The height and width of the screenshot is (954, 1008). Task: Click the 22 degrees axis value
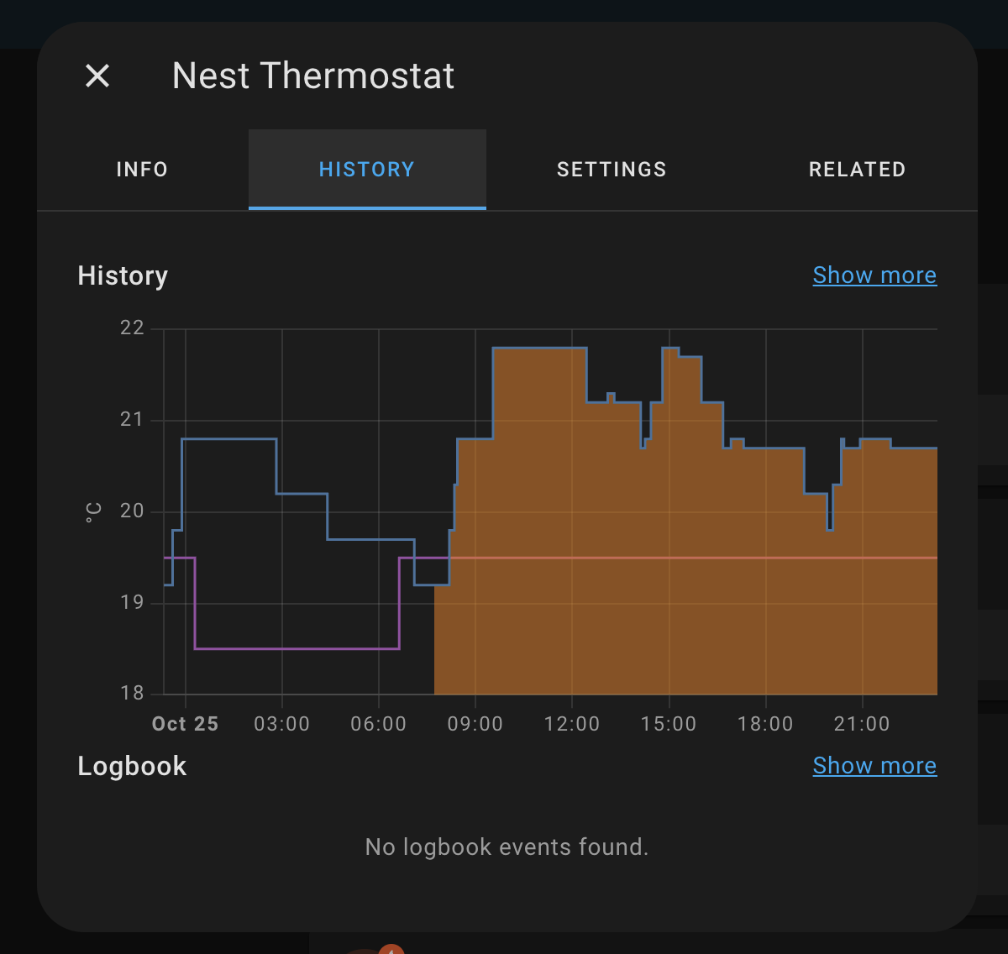131,328
